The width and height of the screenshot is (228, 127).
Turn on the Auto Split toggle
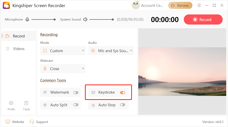[x=76, y=105]
